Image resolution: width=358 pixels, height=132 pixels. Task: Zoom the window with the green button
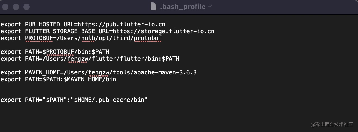(26, 7)
